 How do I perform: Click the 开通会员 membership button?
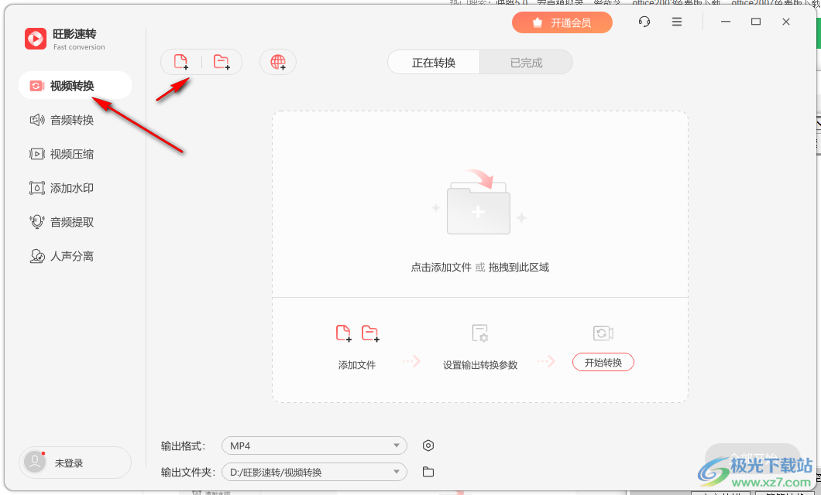tap(562, 22)
